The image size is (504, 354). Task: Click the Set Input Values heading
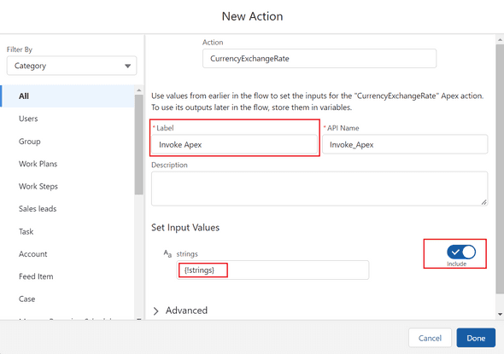pos(185,228)
